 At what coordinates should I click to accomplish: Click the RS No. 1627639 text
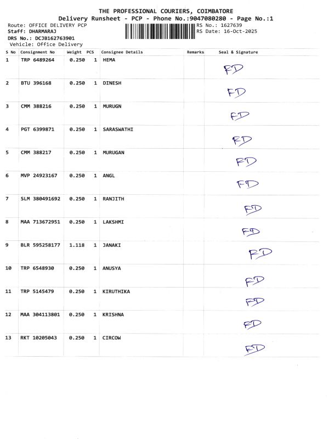pyautogui.click(x=219, y=25)
